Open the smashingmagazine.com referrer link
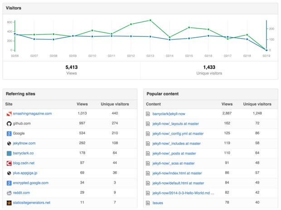The width and height of the screenshot is (281, 210). pos(32,114)
